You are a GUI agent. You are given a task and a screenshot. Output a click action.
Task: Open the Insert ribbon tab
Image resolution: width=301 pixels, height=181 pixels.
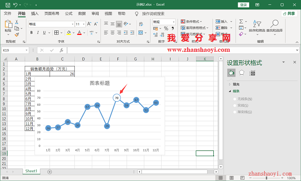35,13
